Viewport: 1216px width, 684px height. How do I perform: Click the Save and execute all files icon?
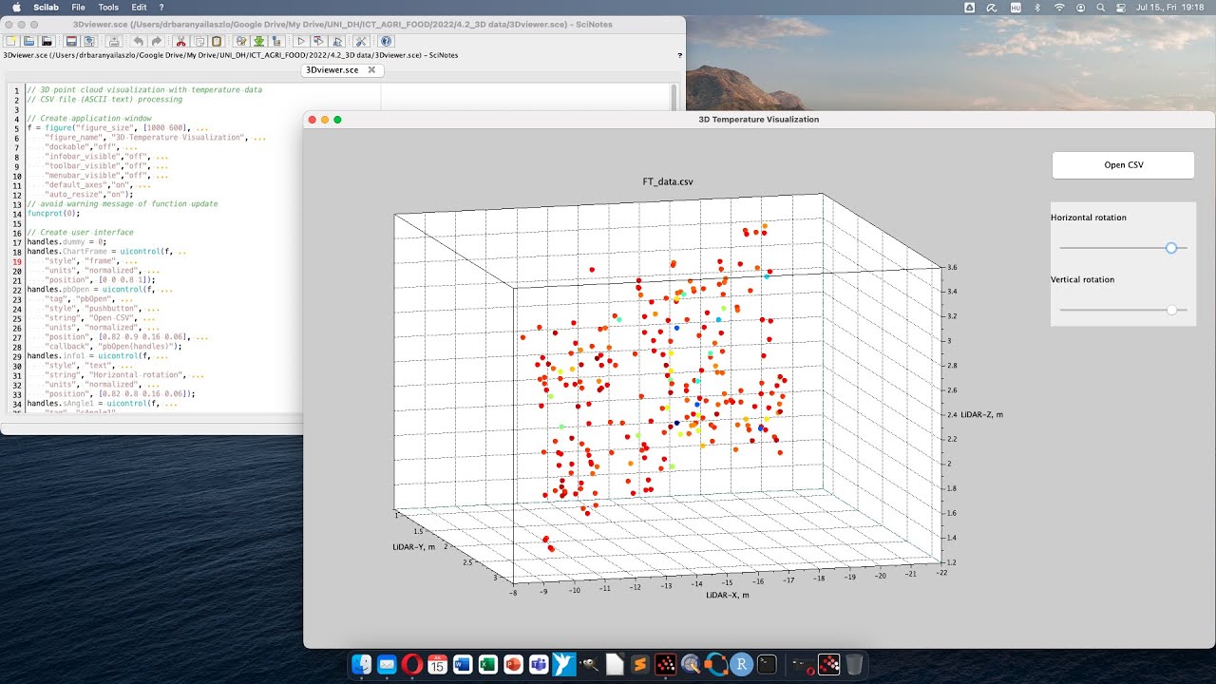(x=337, y=41)
